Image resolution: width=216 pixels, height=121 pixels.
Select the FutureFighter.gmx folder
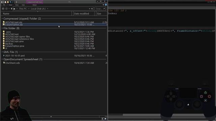click(15, 46)
